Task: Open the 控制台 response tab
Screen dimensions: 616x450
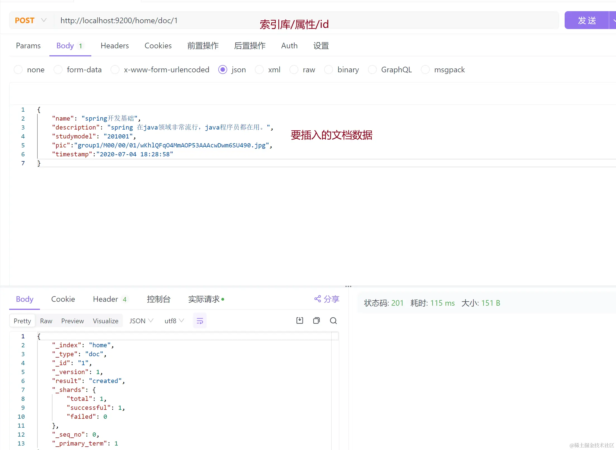Action: tap(159, 299)
